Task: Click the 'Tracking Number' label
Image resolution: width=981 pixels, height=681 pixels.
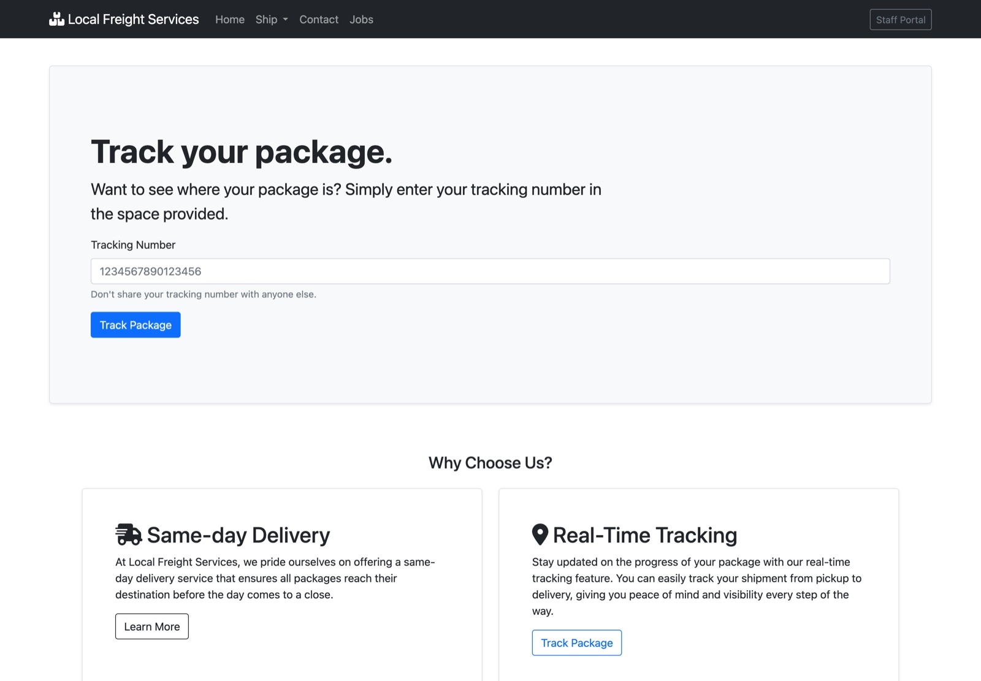Action: tap(133, 245)
